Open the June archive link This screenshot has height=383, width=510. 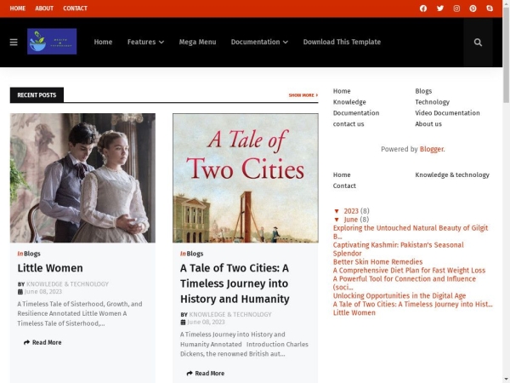pyautogui.click(x=350, y=220)
